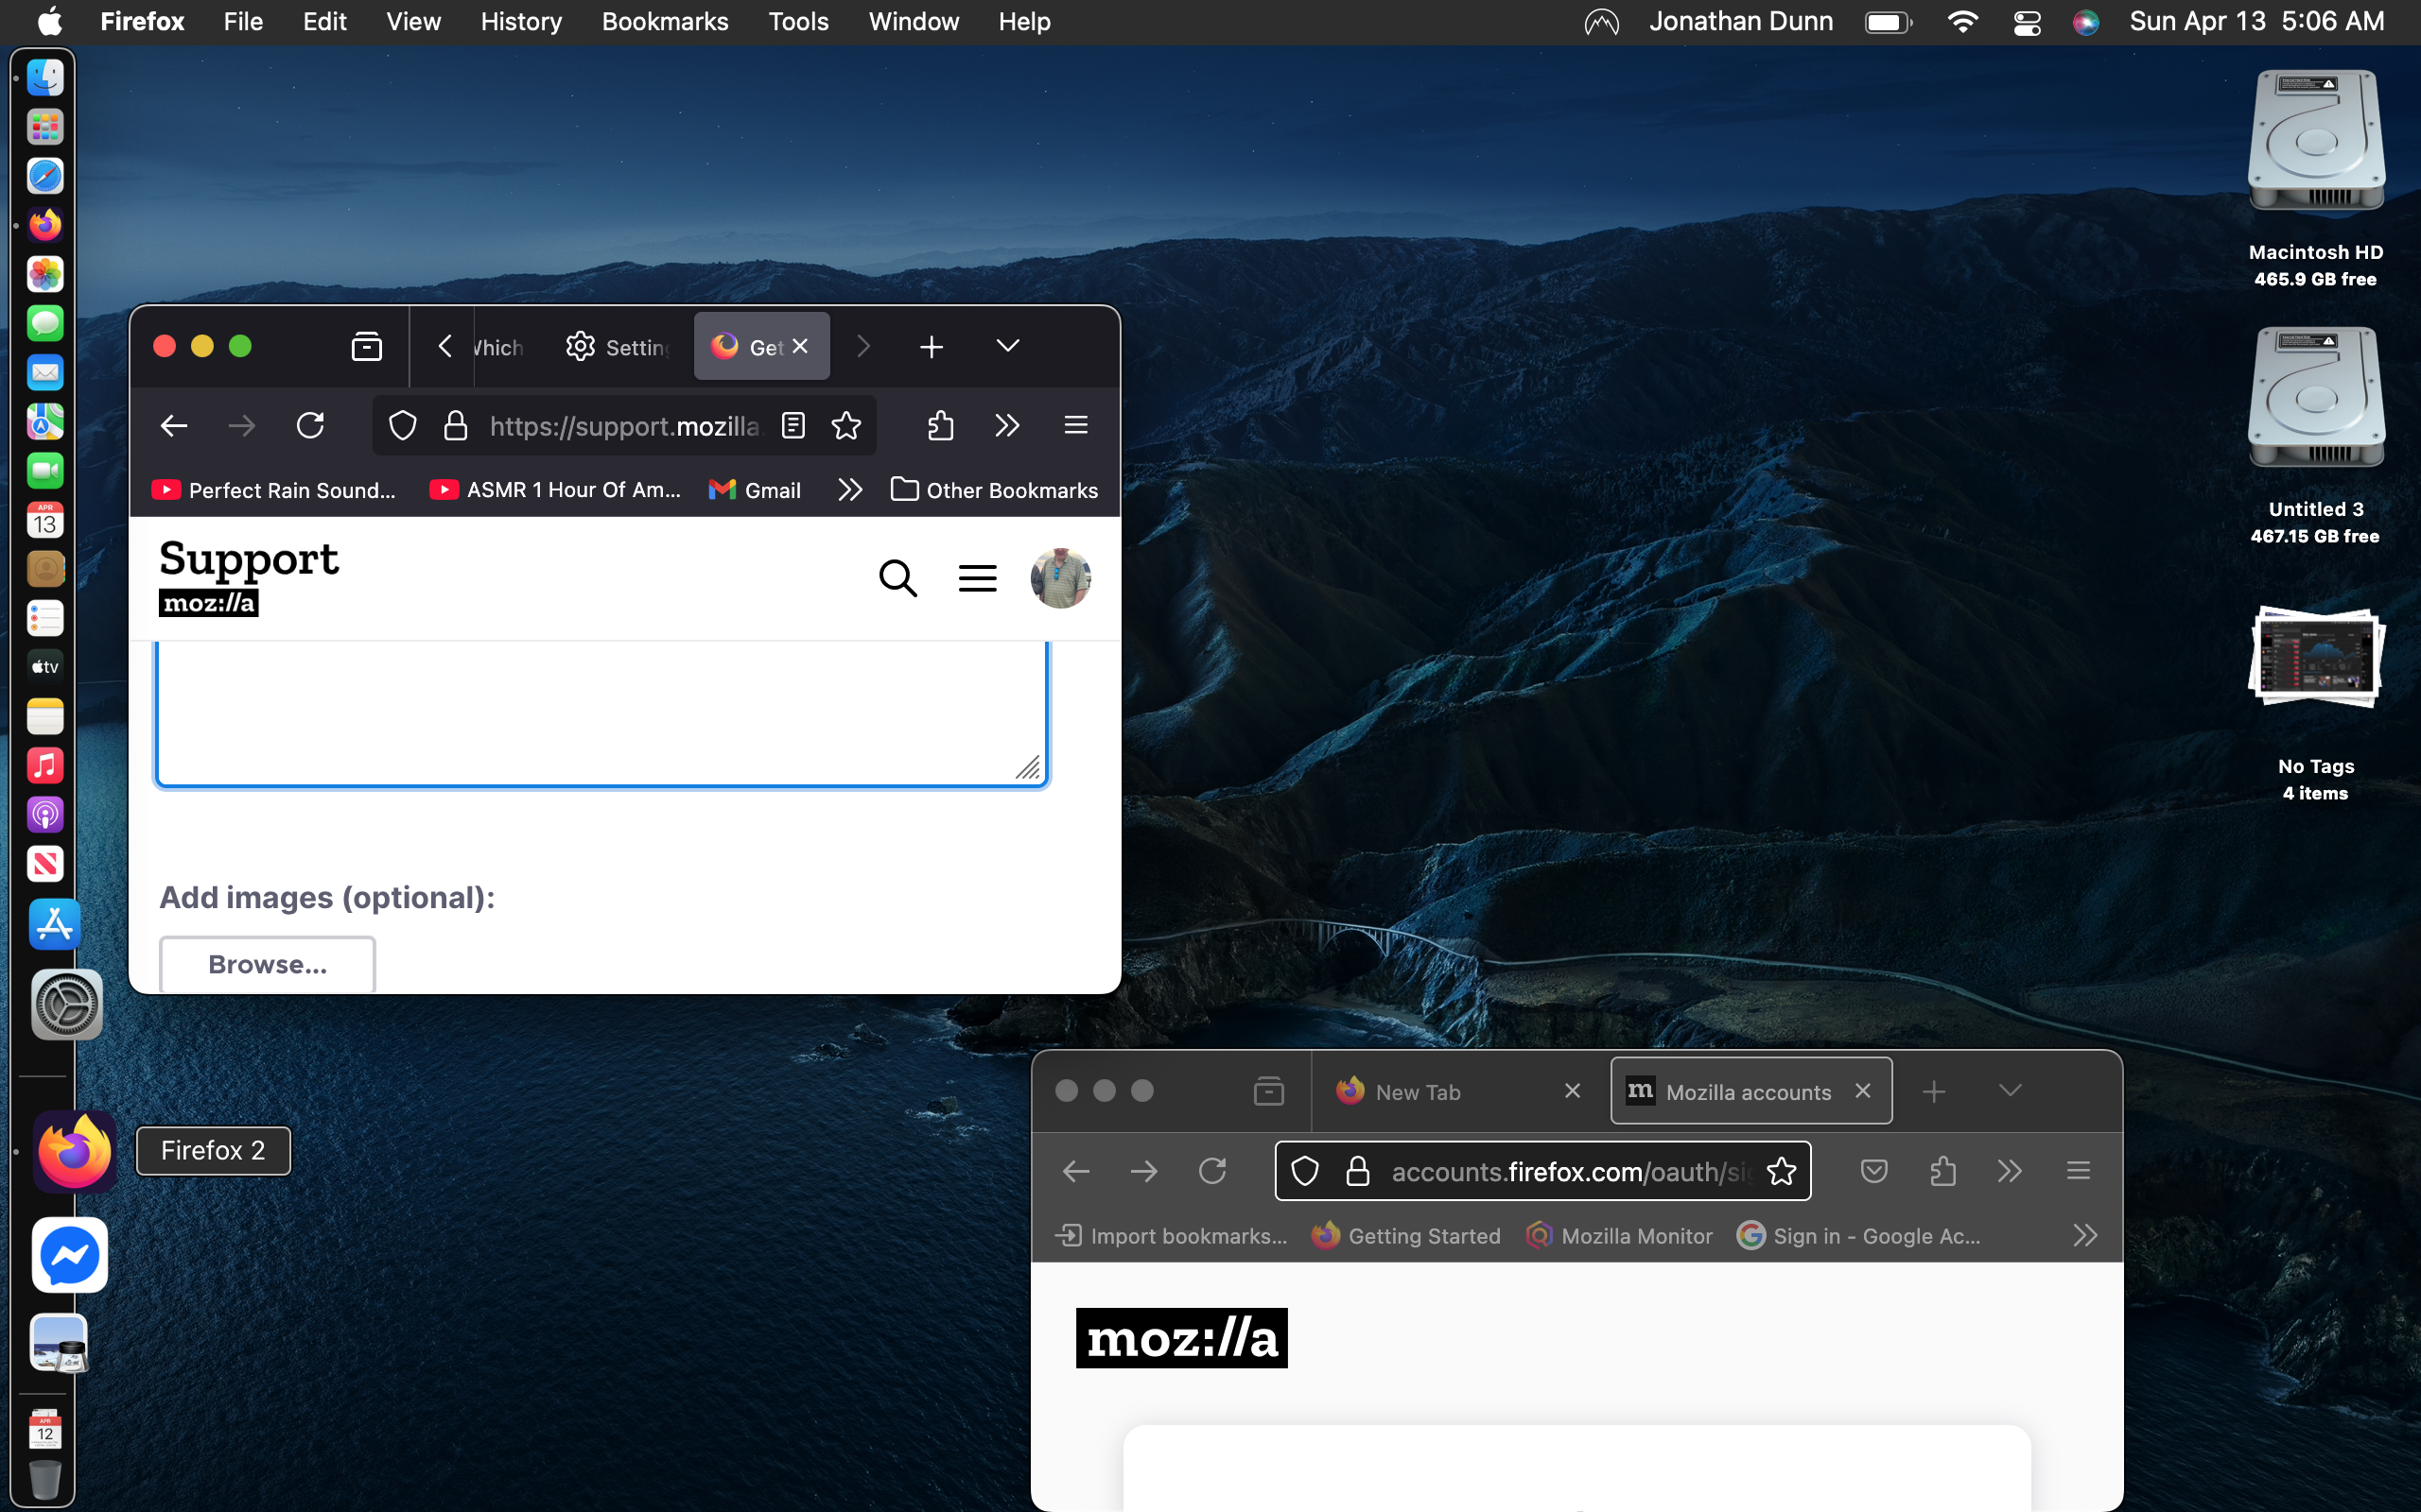Open tracking protection shield in front window

point(402,426)
